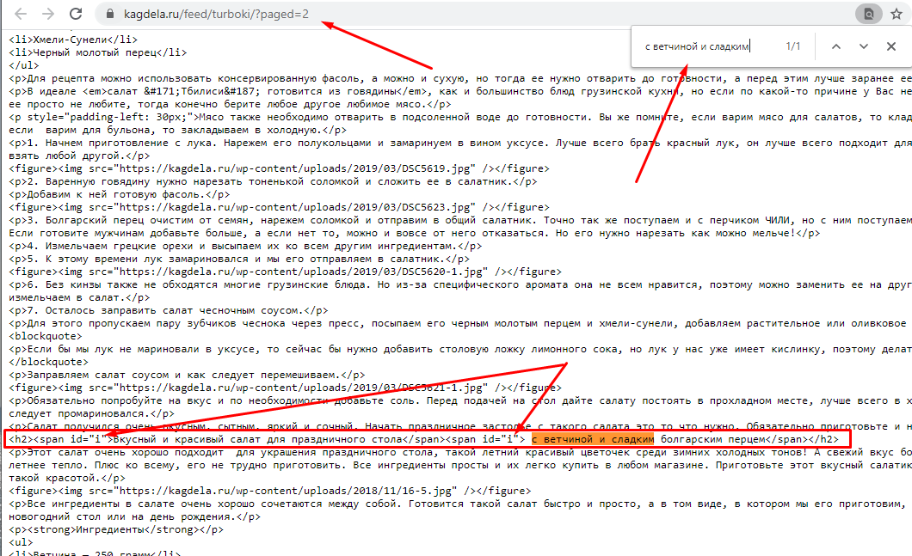Click the 1/1 match counter in find bar

tap(792, 46)
